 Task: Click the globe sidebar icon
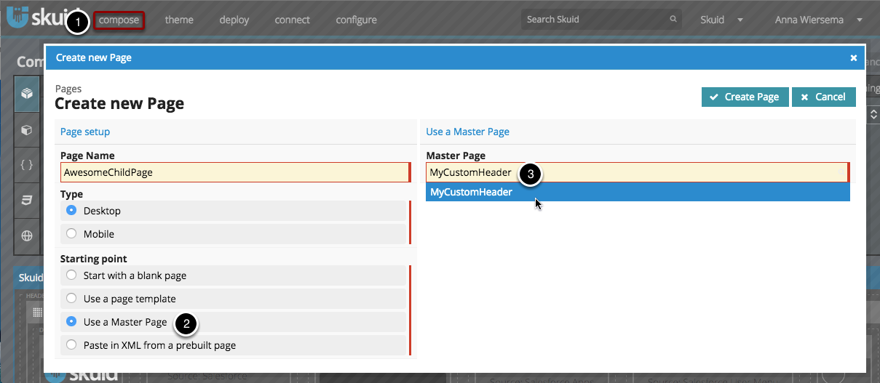point(27,235)
